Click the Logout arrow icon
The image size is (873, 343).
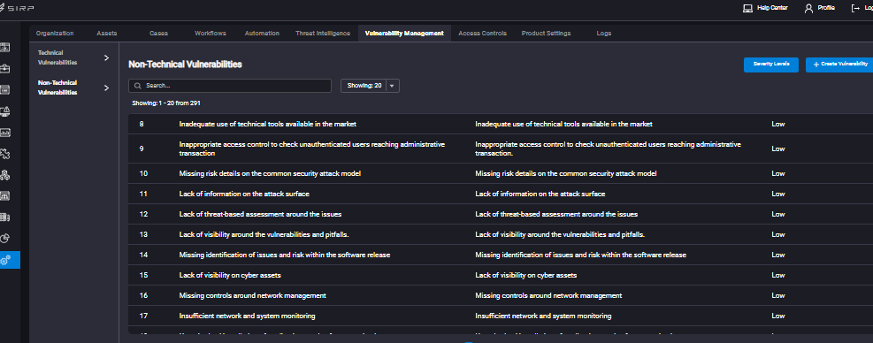[x=855, y=8]
